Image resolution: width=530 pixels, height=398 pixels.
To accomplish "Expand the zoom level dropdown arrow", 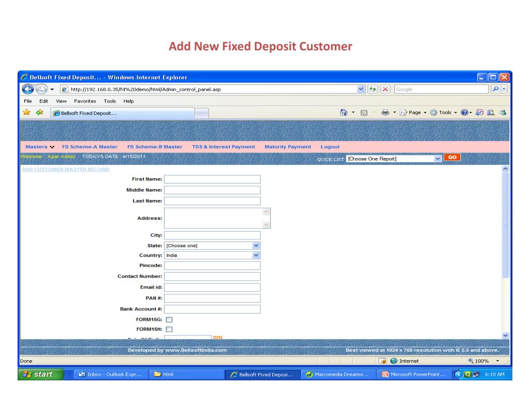I will tap(497, 361).
